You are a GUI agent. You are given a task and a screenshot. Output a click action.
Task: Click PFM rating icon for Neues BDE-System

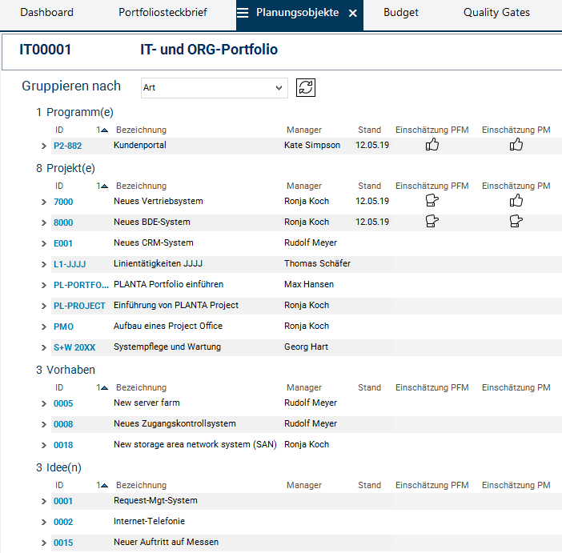point(432,222)
